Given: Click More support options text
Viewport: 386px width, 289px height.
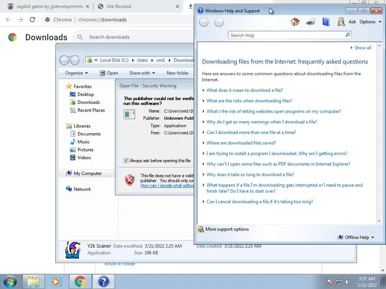Looking at the screenshot, I should coord(227,229).
